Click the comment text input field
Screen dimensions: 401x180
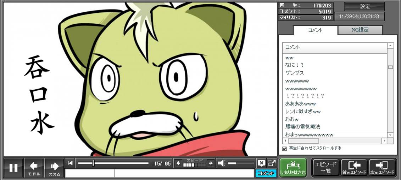160,173
